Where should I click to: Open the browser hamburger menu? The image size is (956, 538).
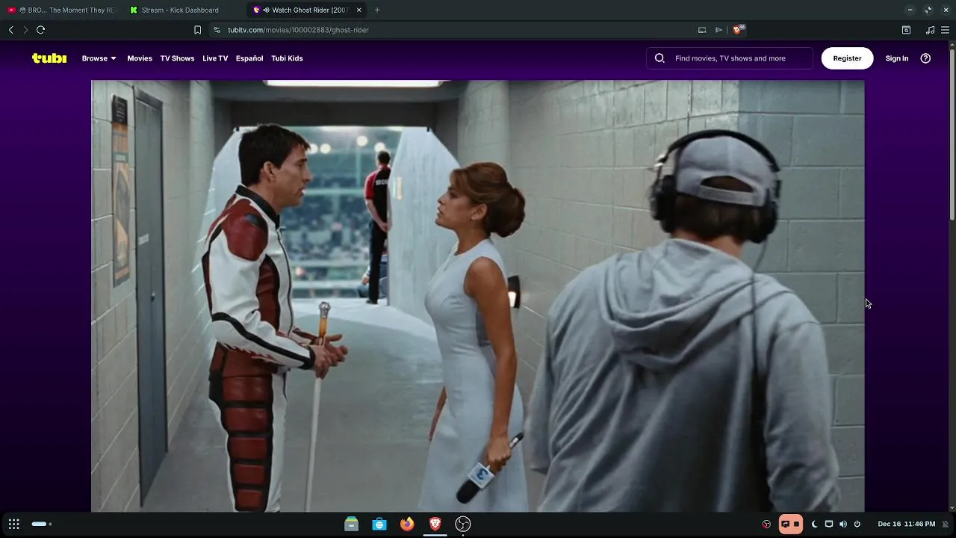[946, 30]
